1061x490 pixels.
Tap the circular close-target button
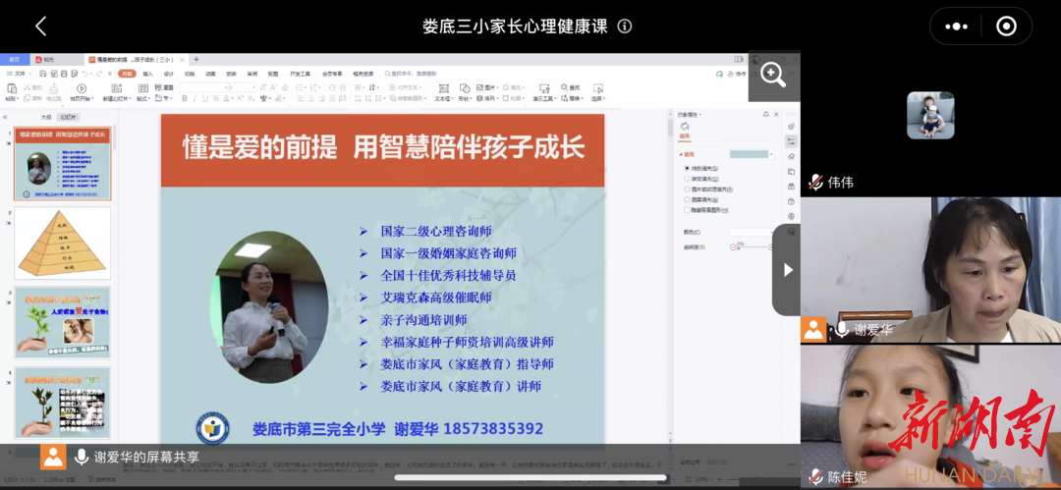pyautogui.click(x=1006, y=27)
